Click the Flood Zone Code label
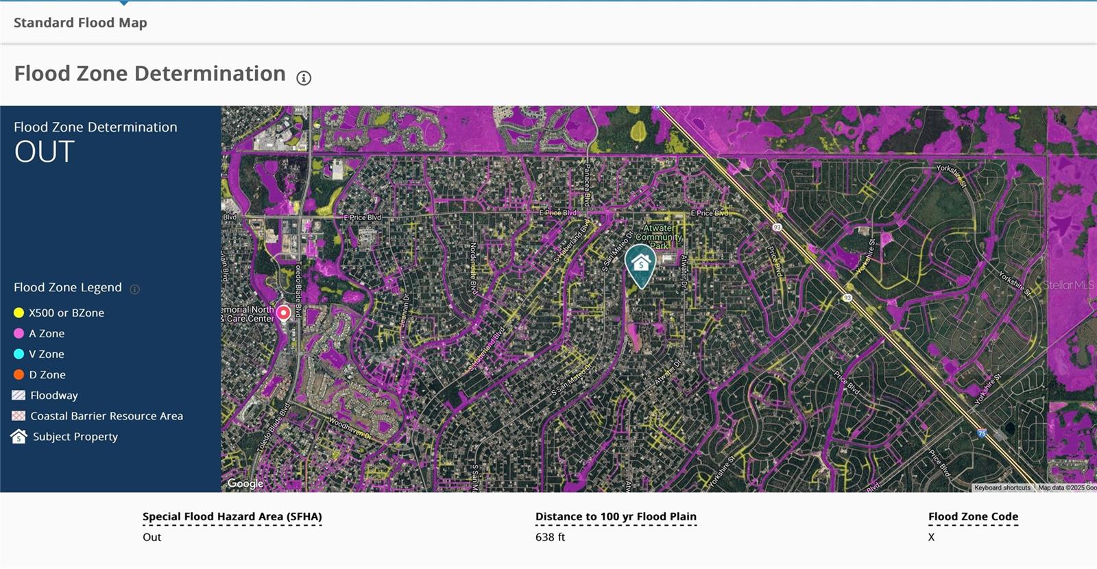Image resolution: width=1097 pixels, height=569 pixels. (973, 516)
